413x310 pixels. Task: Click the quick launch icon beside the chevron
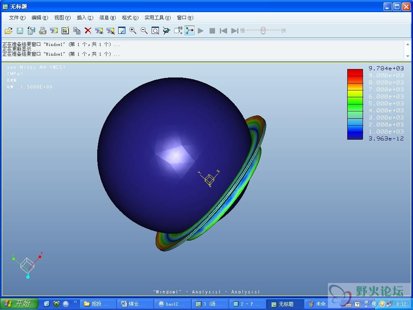pyautogui.click(x=66, y=304)
